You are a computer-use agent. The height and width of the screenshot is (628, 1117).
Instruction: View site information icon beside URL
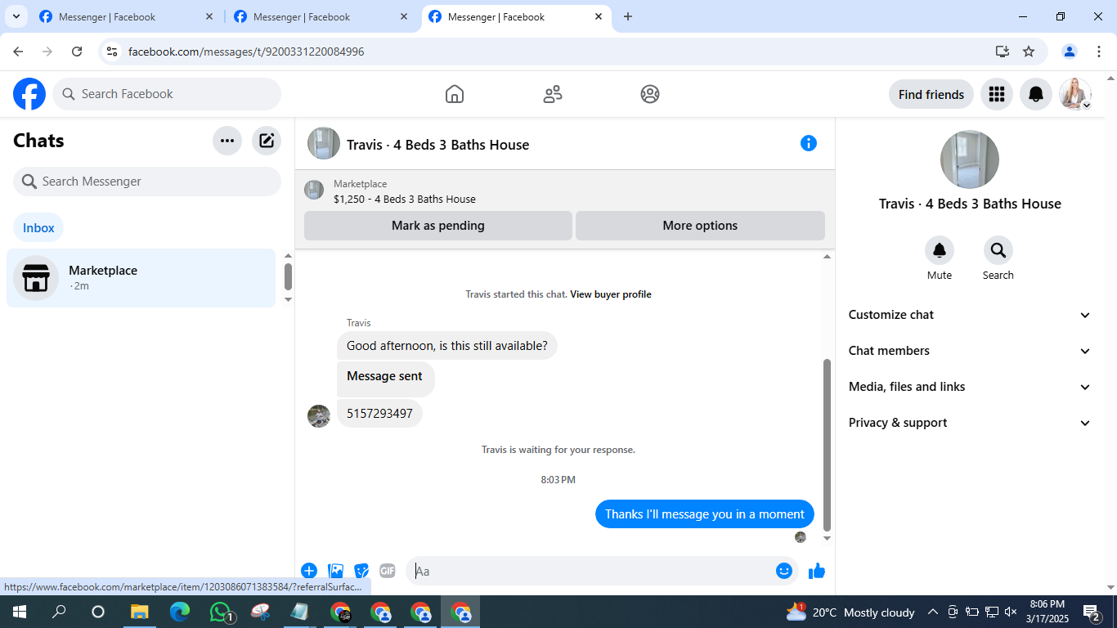point(113,52)
